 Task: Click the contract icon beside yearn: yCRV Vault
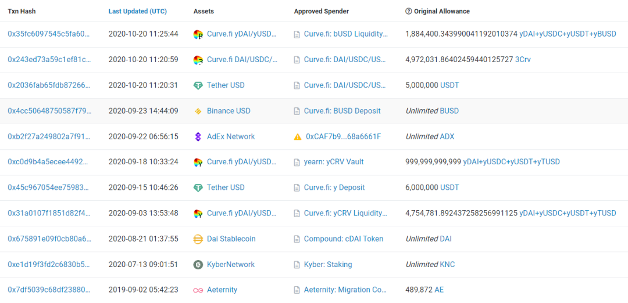(x=297, y=163)
